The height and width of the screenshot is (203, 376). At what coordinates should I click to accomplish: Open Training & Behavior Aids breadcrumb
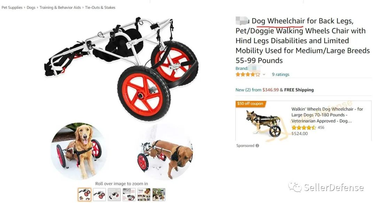[x=60, y=7]
